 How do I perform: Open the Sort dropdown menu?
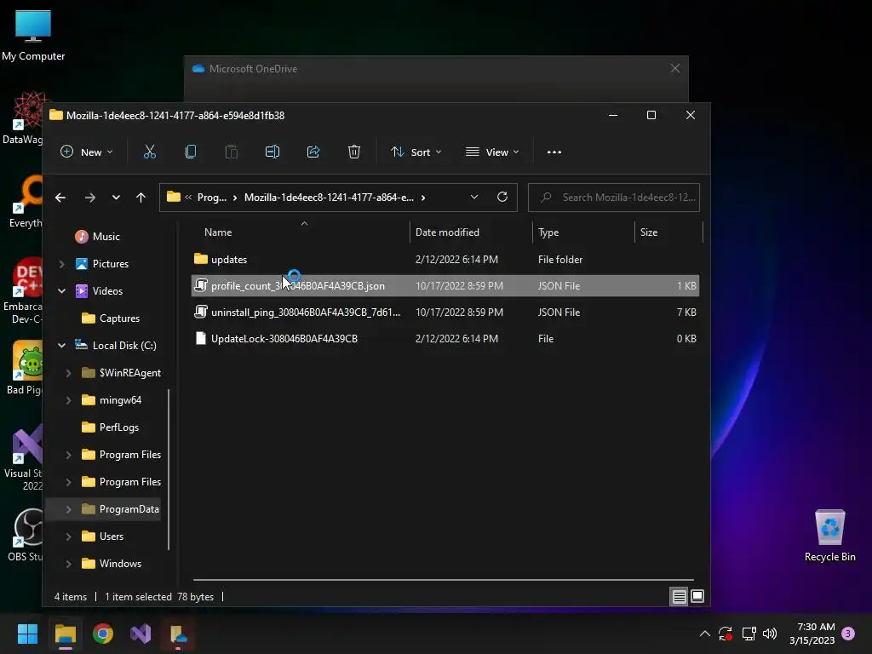pyautogui.click(x=416, y=152)
